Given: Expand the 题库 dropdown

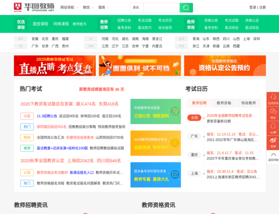Looking at the screenshot, I should tap(104, 7).
